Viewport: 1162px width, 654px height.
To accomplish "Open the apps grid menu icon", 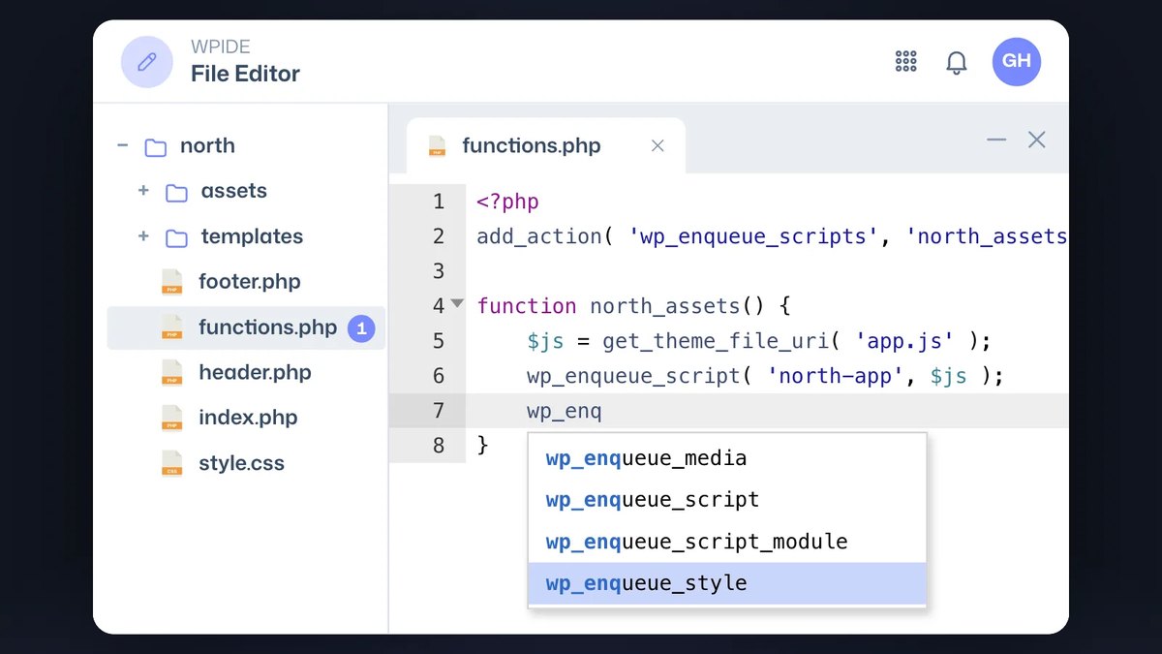I will (x=906, y=62).
